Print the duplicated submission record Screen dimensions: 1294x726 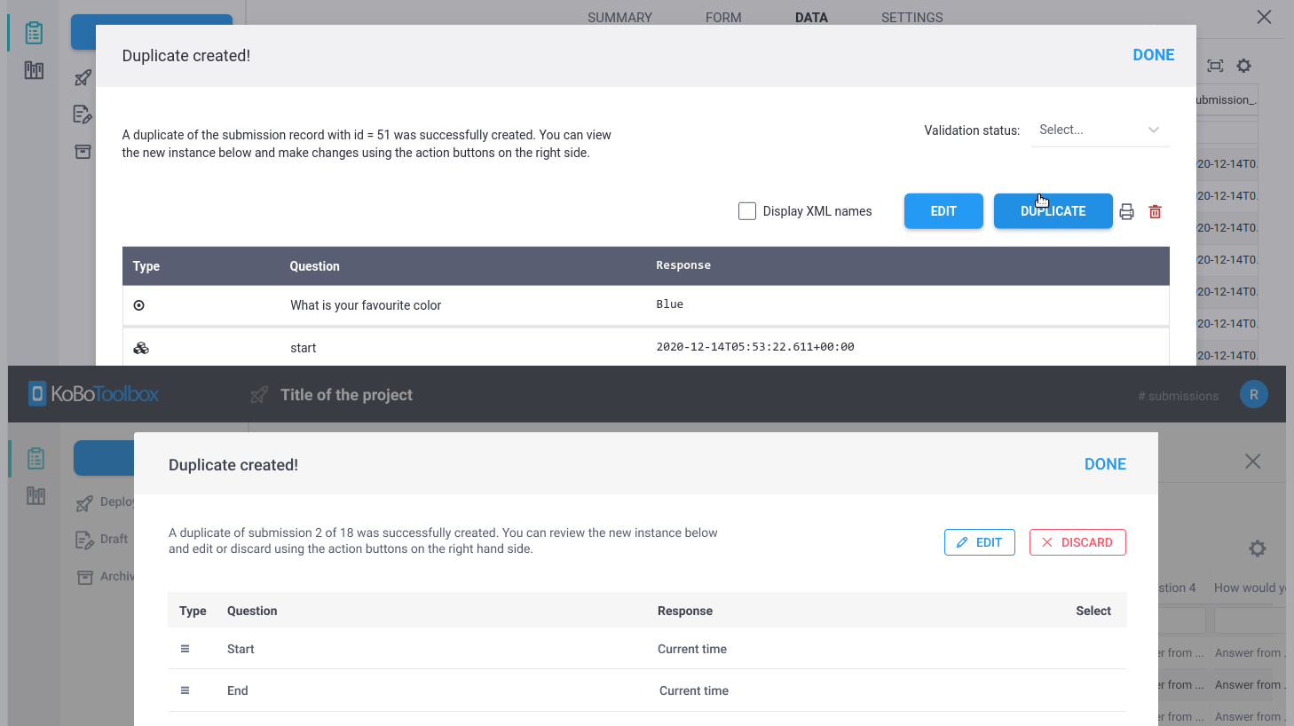1126,211
